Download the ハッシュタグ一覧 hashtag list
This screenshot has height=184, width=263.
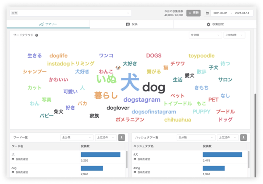click(x=244, y=138)
